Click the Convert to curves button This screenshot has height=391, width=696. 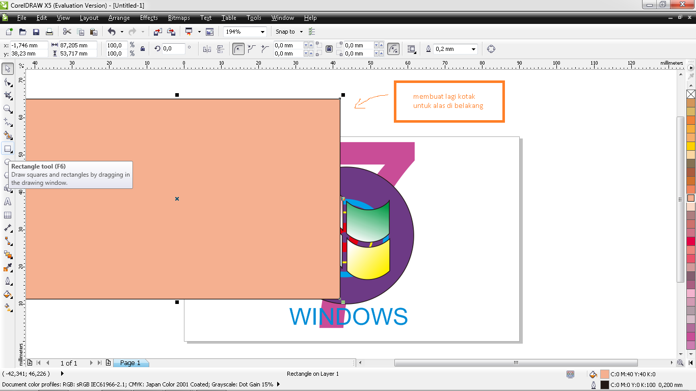point(491,49)
